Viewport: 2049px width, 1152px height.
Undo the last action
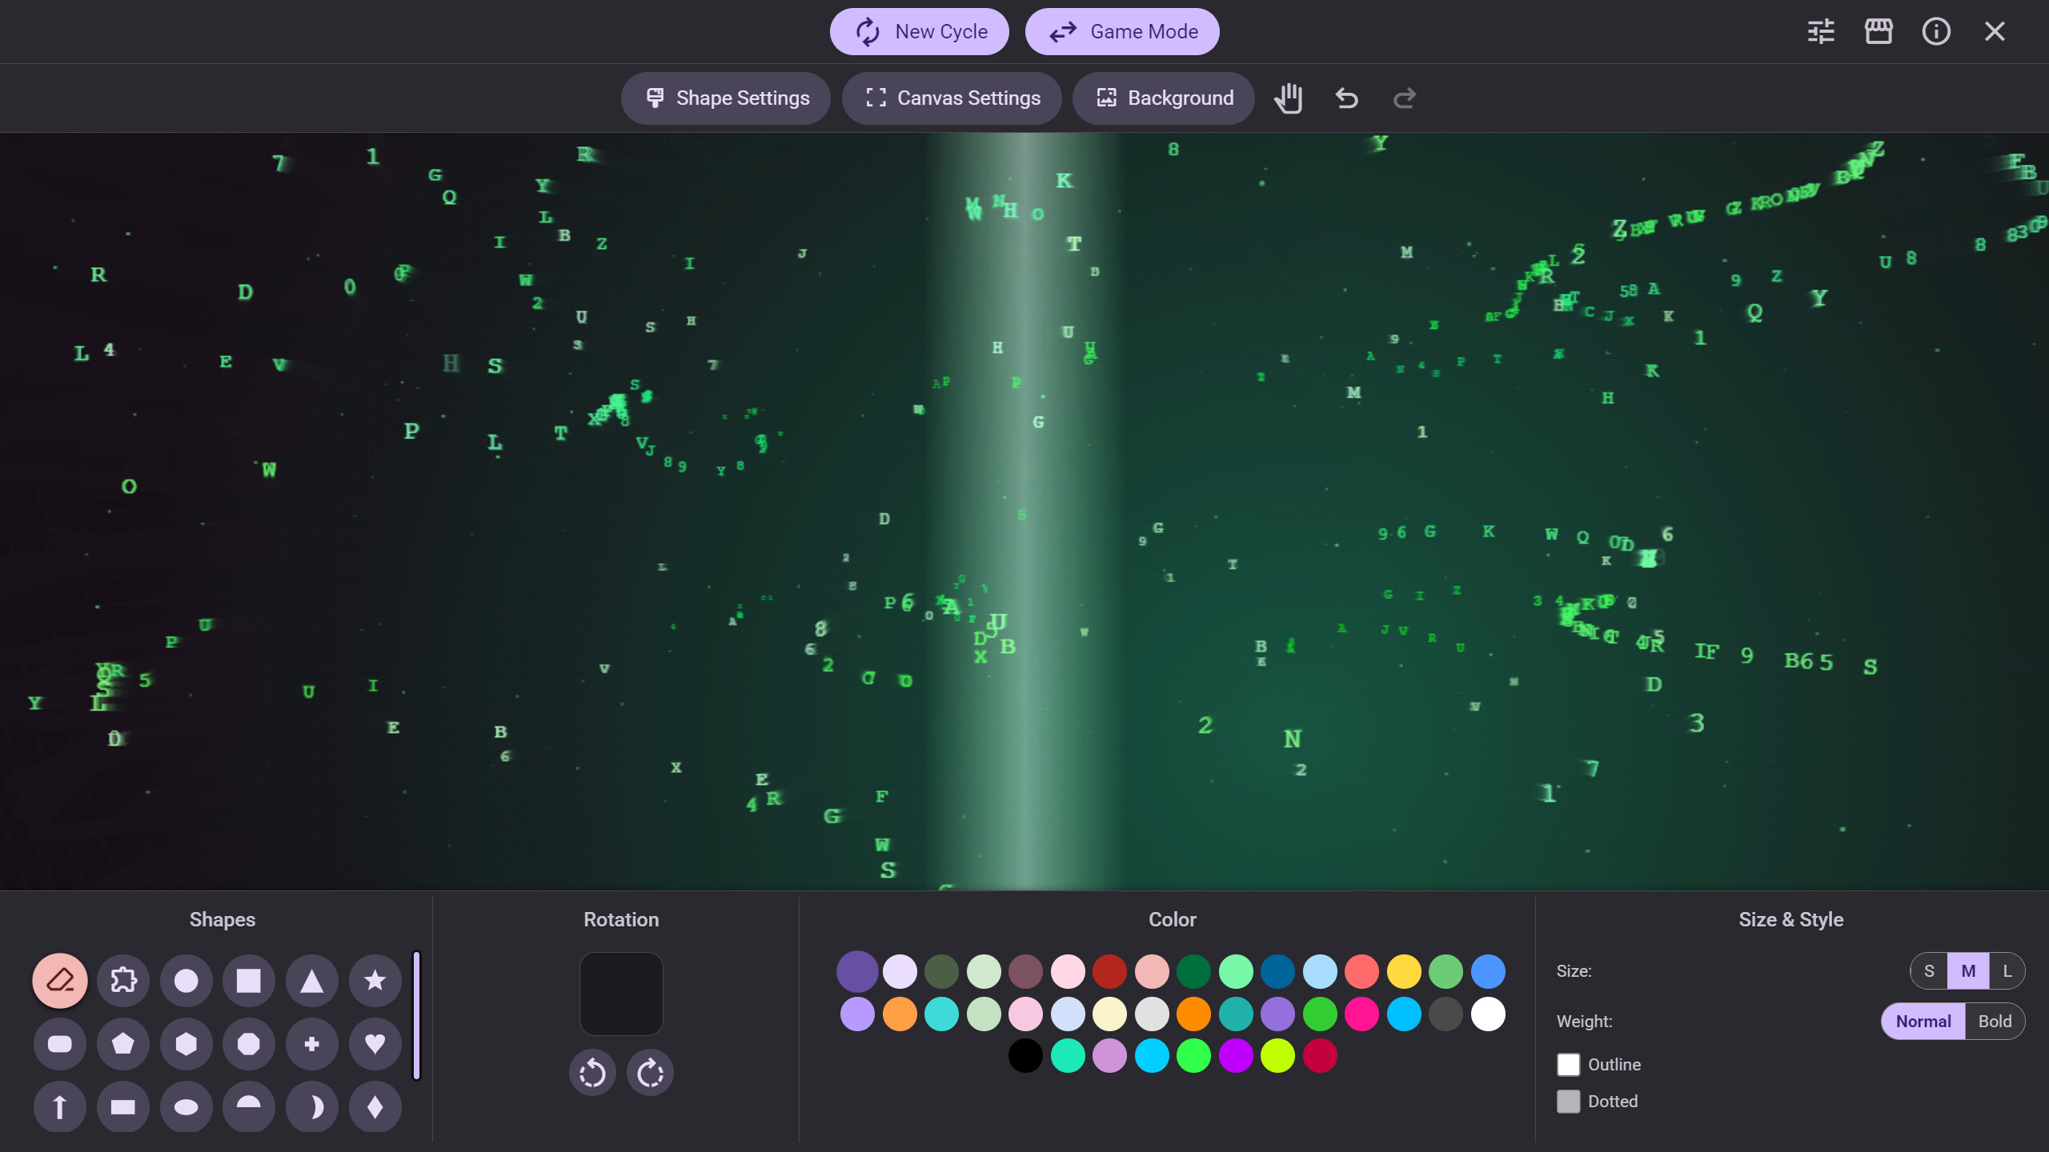point(1345,98)
